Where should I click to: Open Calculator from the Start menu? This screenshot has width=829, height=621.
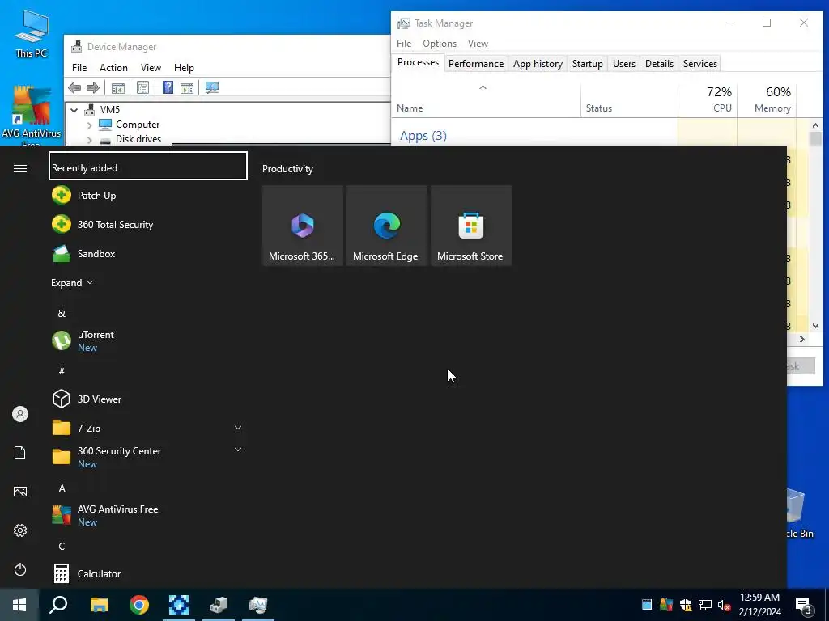148,573
